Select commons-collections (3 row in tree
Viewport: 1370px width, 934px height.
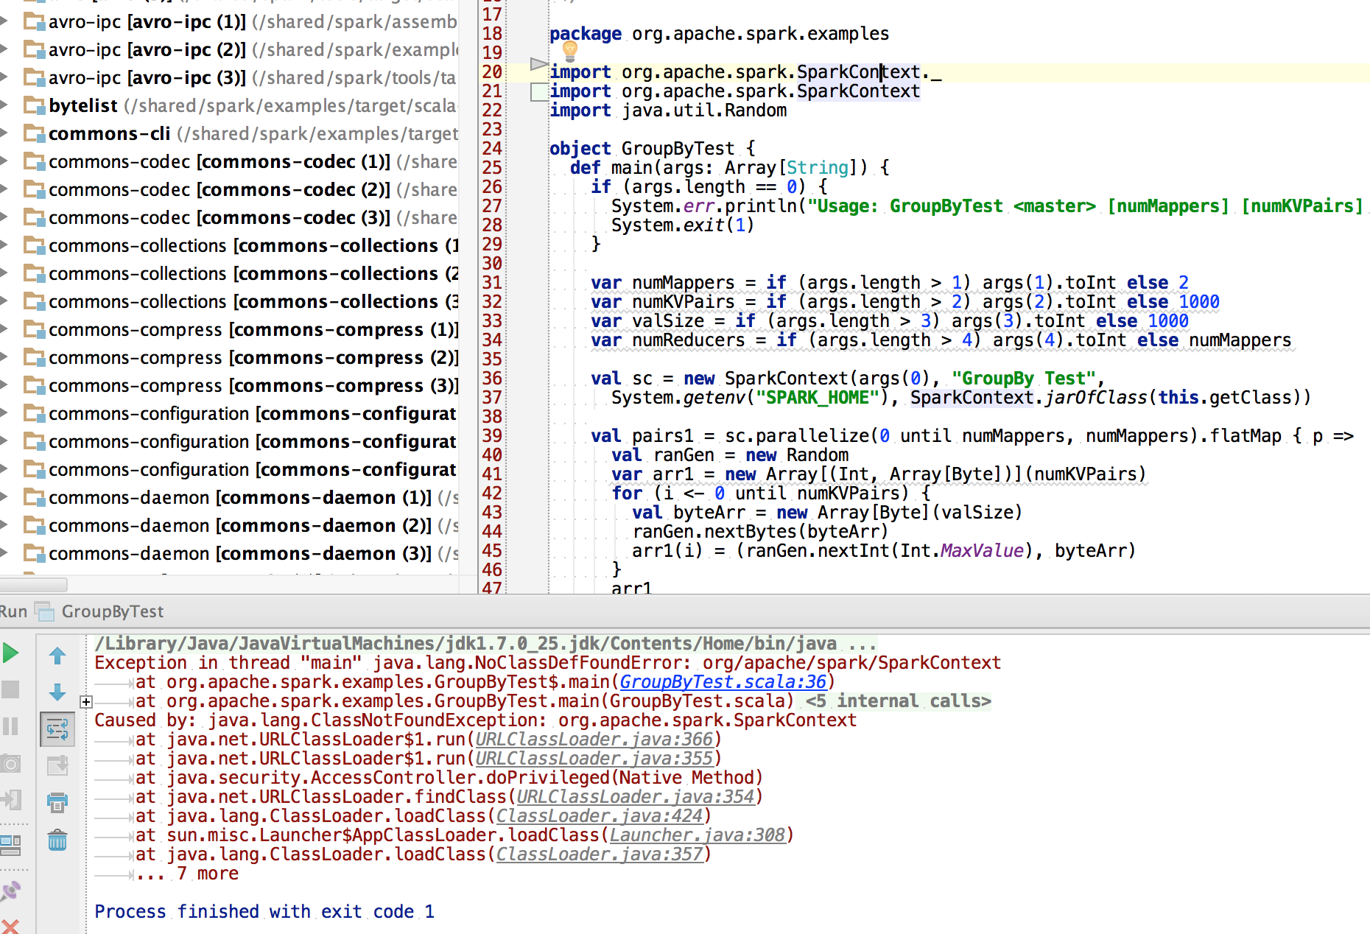click(x=229, y=301)
